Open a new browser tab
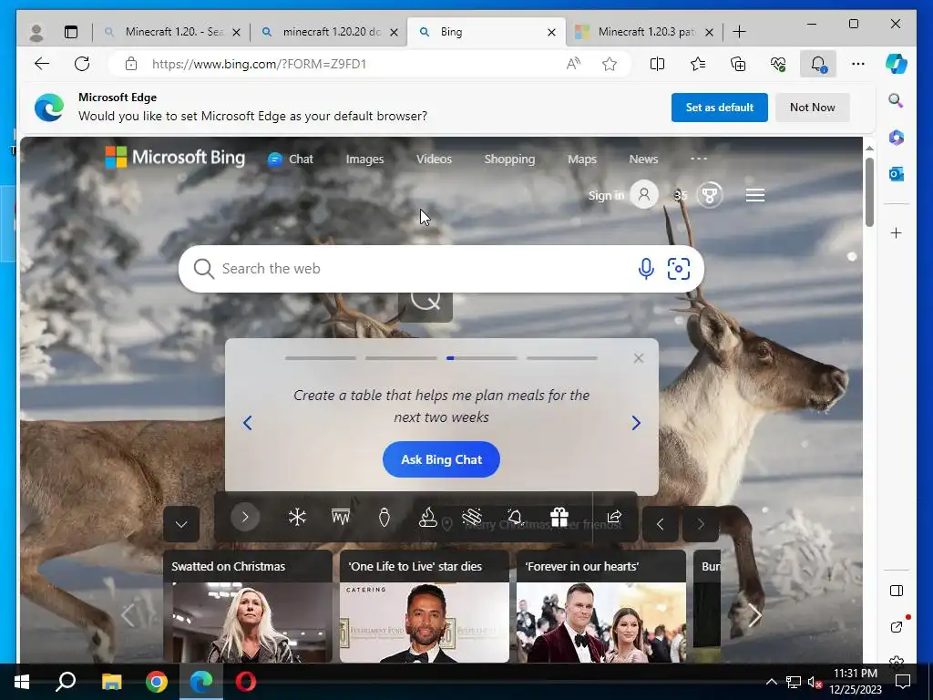The height and width of the screenshot is (700, 933). point(739,32)
